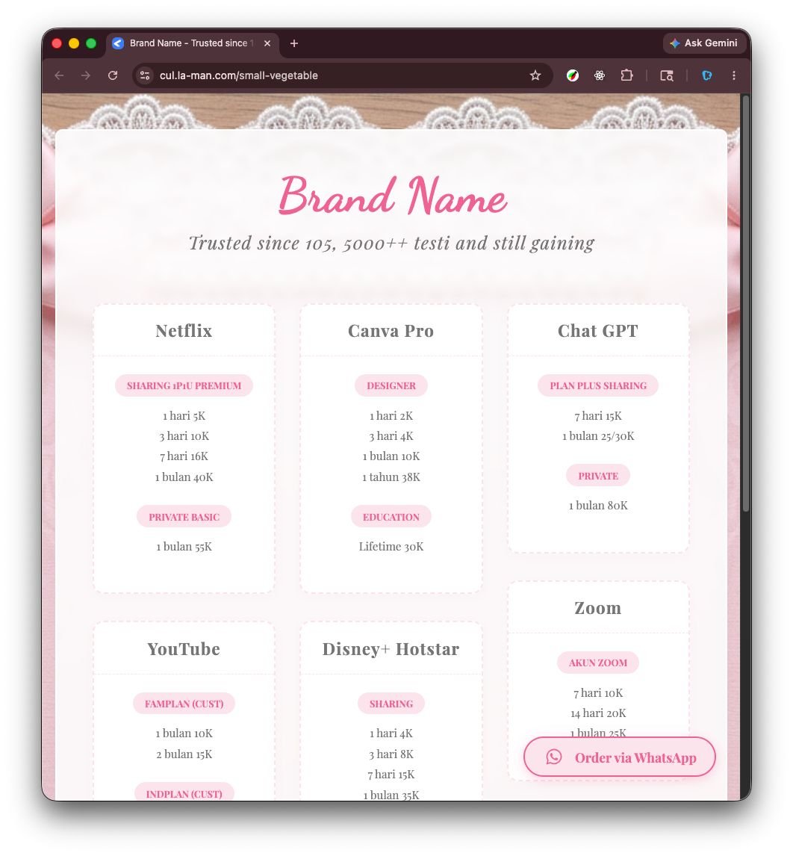Click Chat GPT 1 bulan 80K price
The image size is (793, 856).
coord(597,506)
